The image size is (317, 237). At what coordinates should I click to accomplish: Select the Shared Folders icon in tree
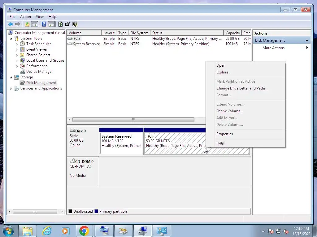(x=22, y=55)
